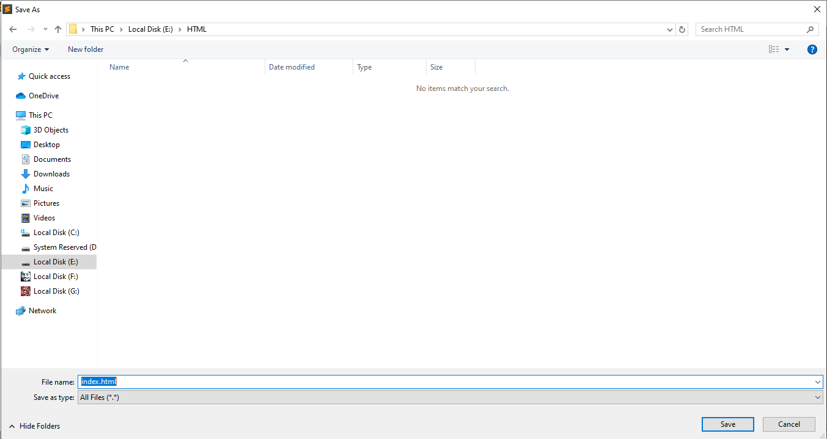Open OneDrive in navigation pane
827x439 pixels.
pos(43,96)
